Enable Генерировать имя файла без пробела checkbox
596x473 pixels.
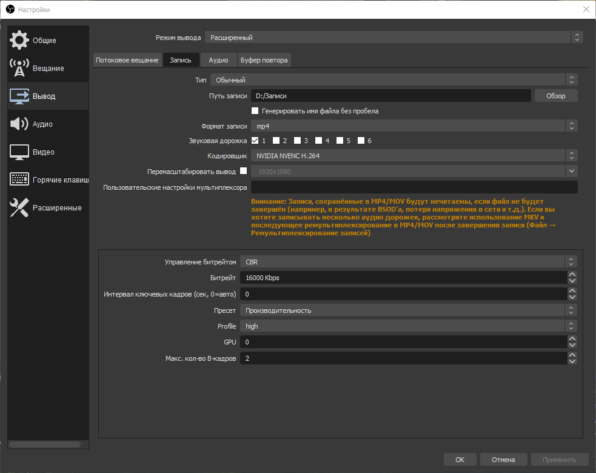pos(255,111)
